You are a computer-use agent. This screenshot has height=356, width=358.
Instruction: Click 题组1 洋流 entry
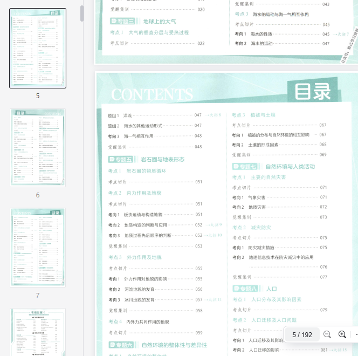155,115
